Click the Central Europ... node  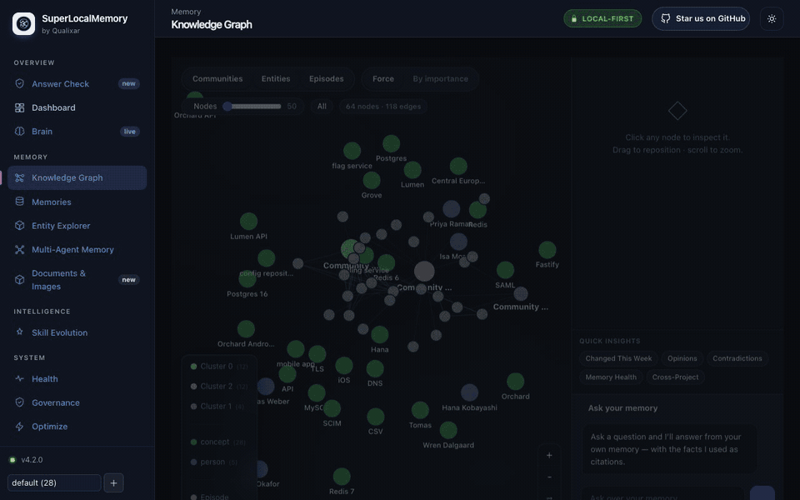458,167
